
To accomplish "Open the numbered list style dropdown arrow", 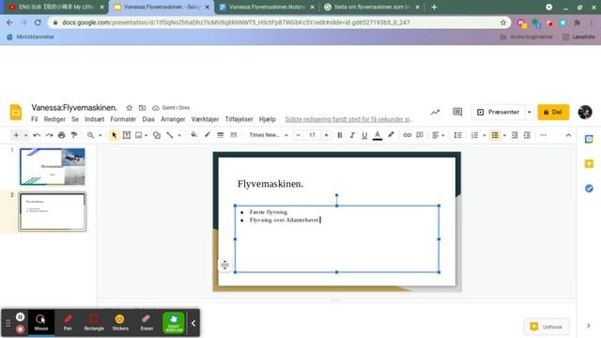I will coord(485,135).
